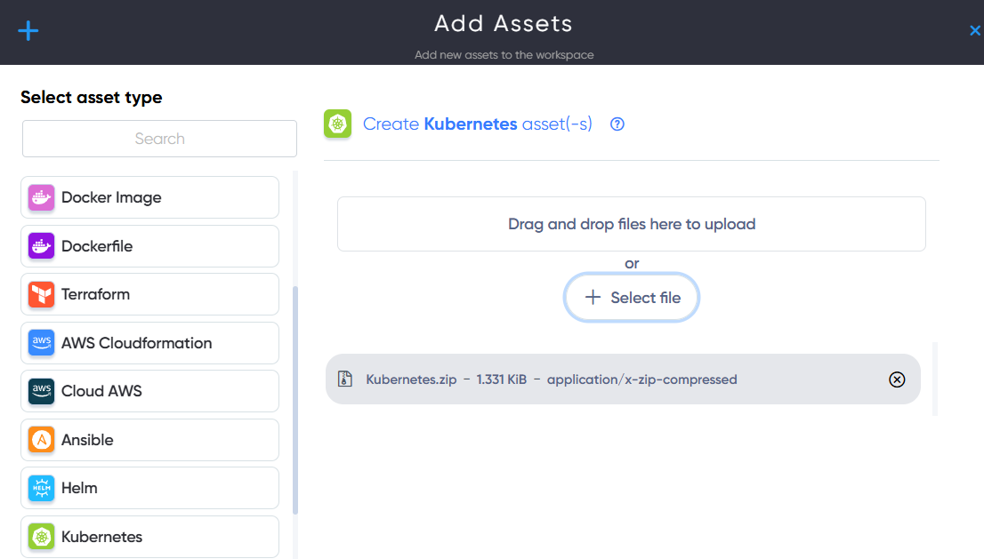Image resolution: width=984 pixels, height=559 pixels.
Task: Select the Ansible asset type label
Action: (87, 440)
